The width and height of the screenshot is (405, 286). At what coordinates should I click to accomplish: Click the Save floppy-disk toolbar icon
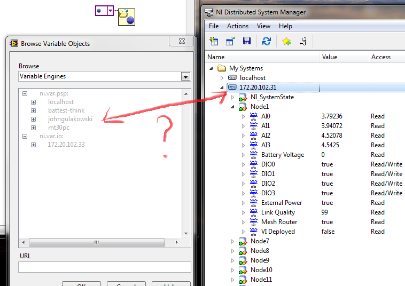247,41
